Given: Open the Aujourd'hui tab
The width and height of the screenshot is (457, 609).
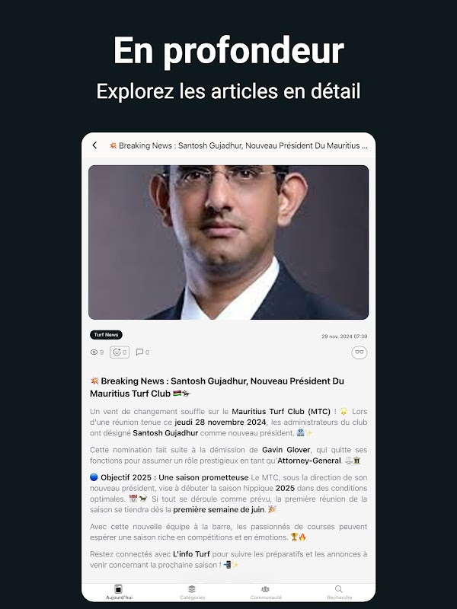Looking at the screenshot, I should point(119,592).
